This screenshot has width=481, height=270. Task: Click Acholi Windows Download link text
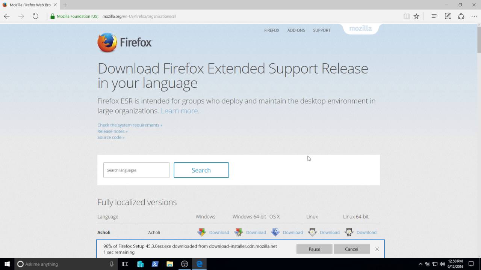tap(219, 232)
